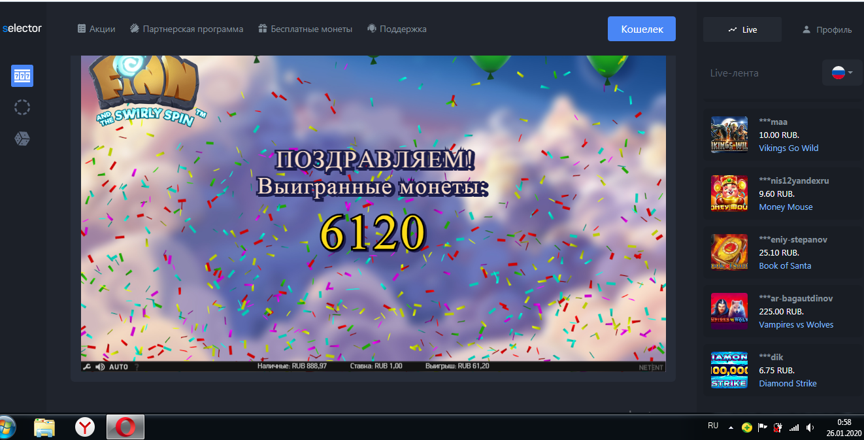Toggle AUTO play in the game bar
864x440 pixels.
[x=118, y=367]
